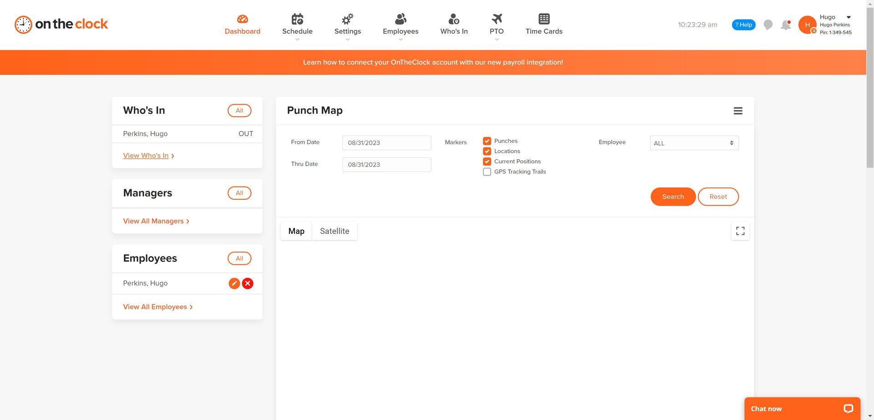The width and height of the screenshot is (874, 420).
Task: Expand the PTO menu chevron
Action: (497, 40)
